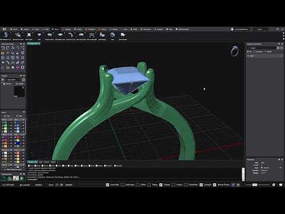The width and height of the screenshot is (285, 214).
Task: Open the chat bubble icon in the status bar
Action: [281, 184]
